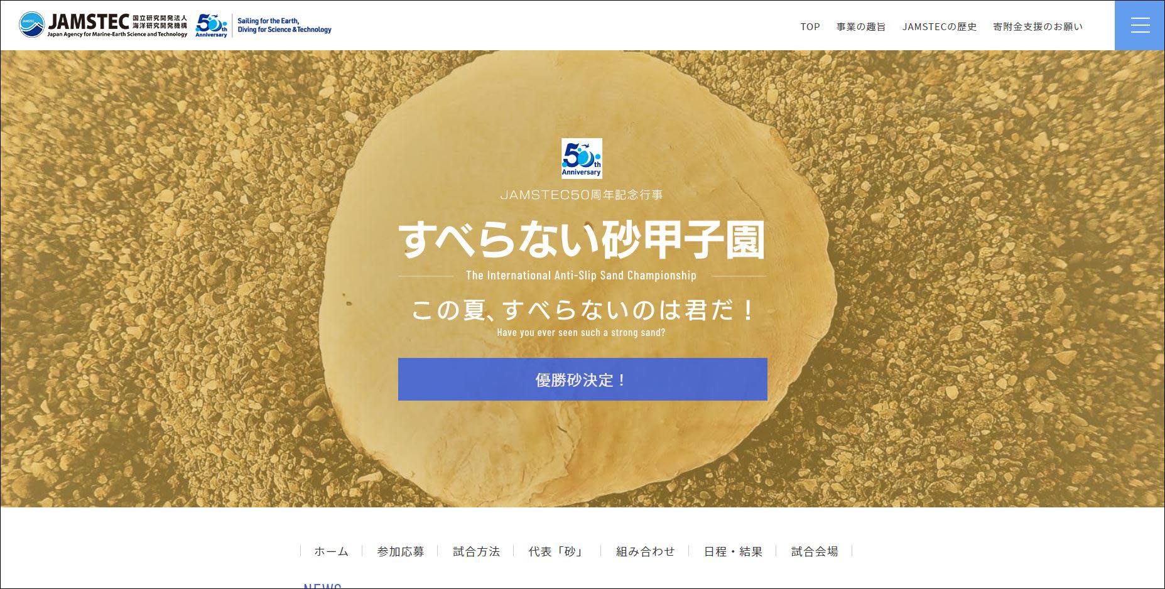This screenshot has width=1165, height=589.
Task: Click the 50th Anniversary header logo
Action: pyautogui.click(x=211, y=26)
